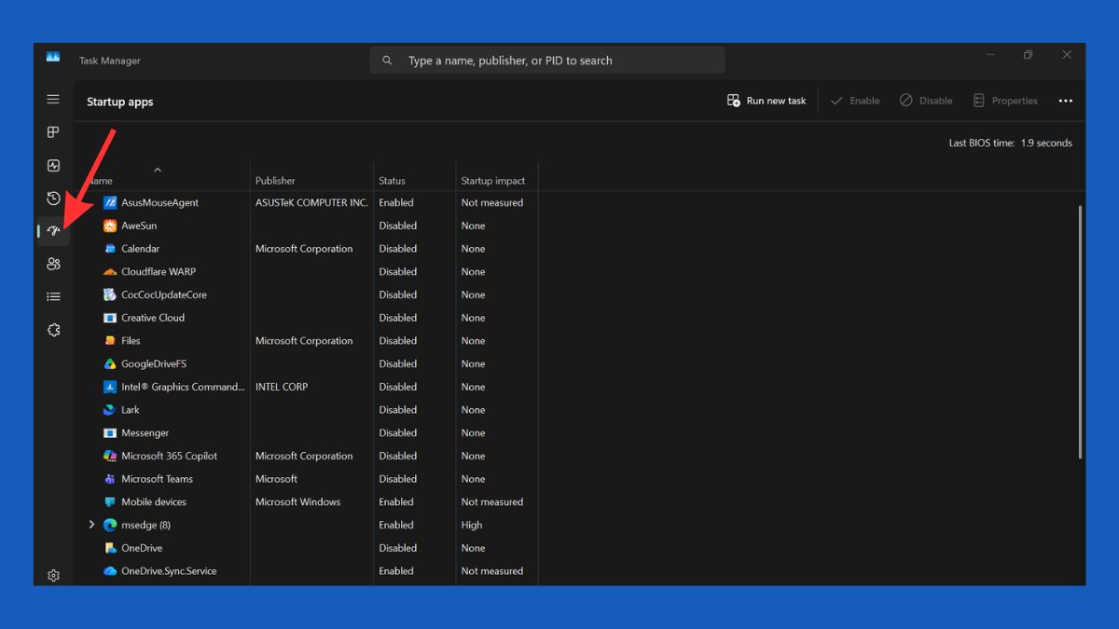Click the Calendar app icon

(110, 249)
